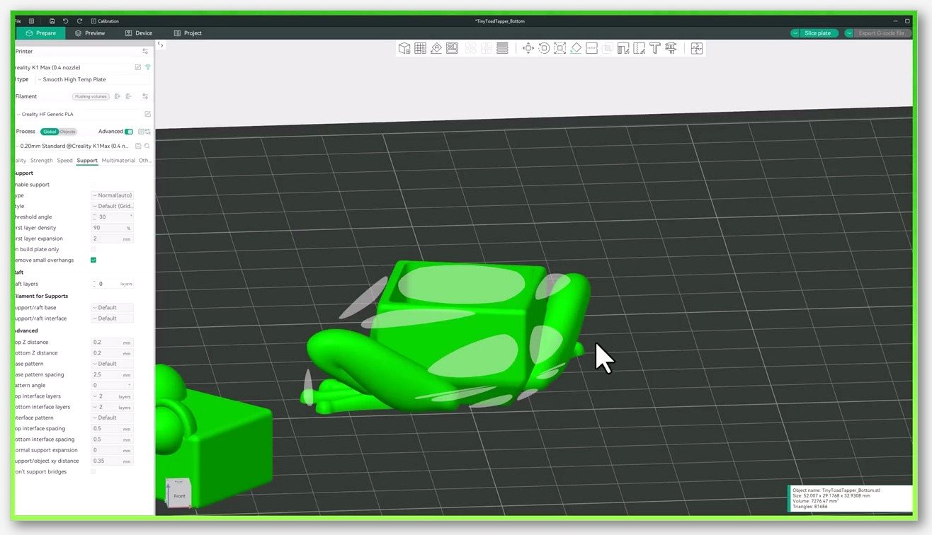Save the 0.20mm Standard process preset
This screenshot has width=932, height=535.
pos(138,146)
